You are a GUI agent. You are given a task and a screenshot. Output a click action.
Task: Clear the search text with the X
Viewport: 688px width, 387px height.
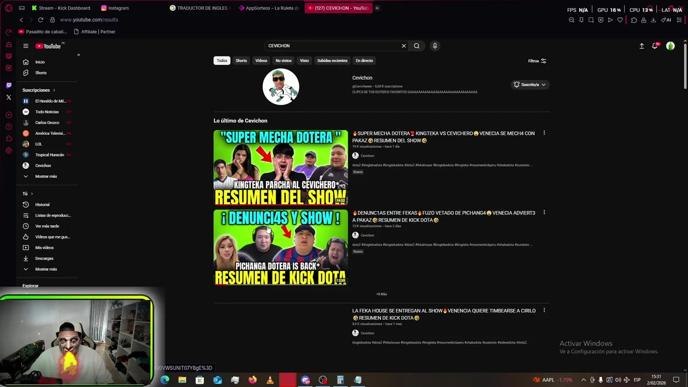click(x=404, y=46)
